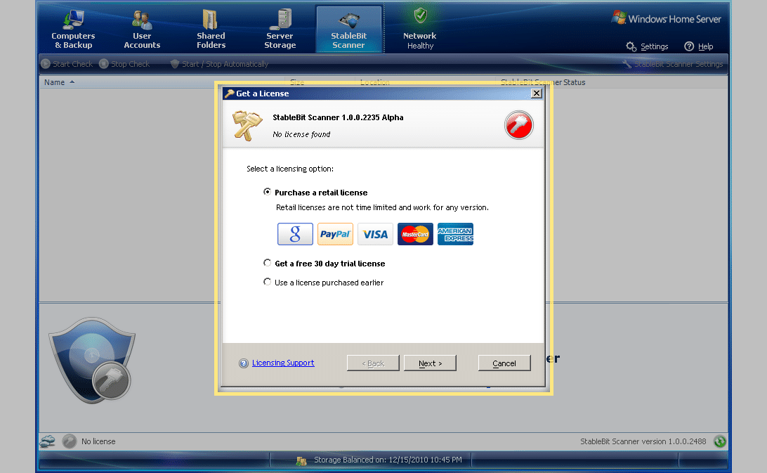Select the American Express payment icon
The image size is (767, 473).
point(455,234)
